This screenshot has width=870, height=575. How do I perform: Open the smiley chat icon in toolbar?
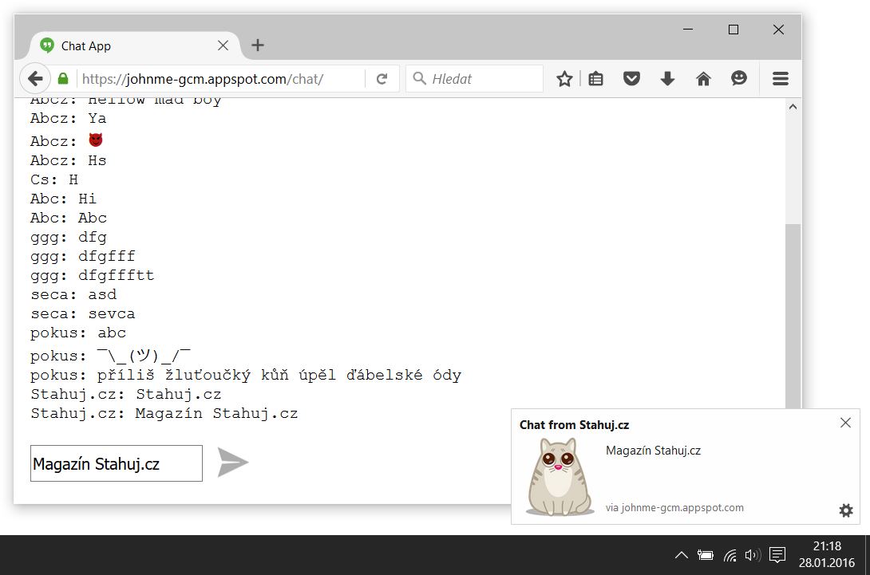pos(738,78)
